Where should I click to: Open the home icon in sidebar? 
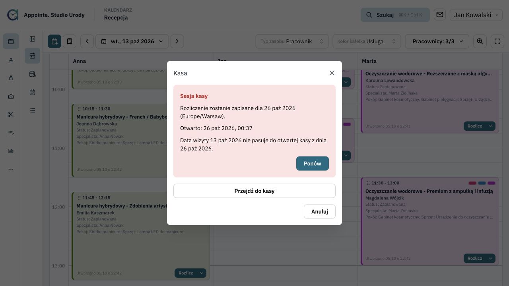tap(11, 96)
